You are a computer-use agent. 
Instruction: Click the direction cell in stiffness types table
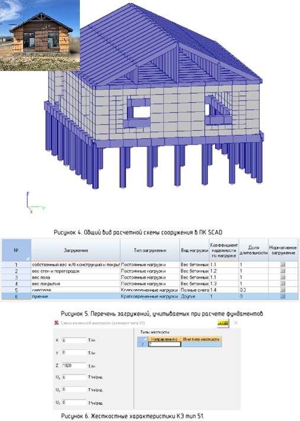tap(164, 344)
